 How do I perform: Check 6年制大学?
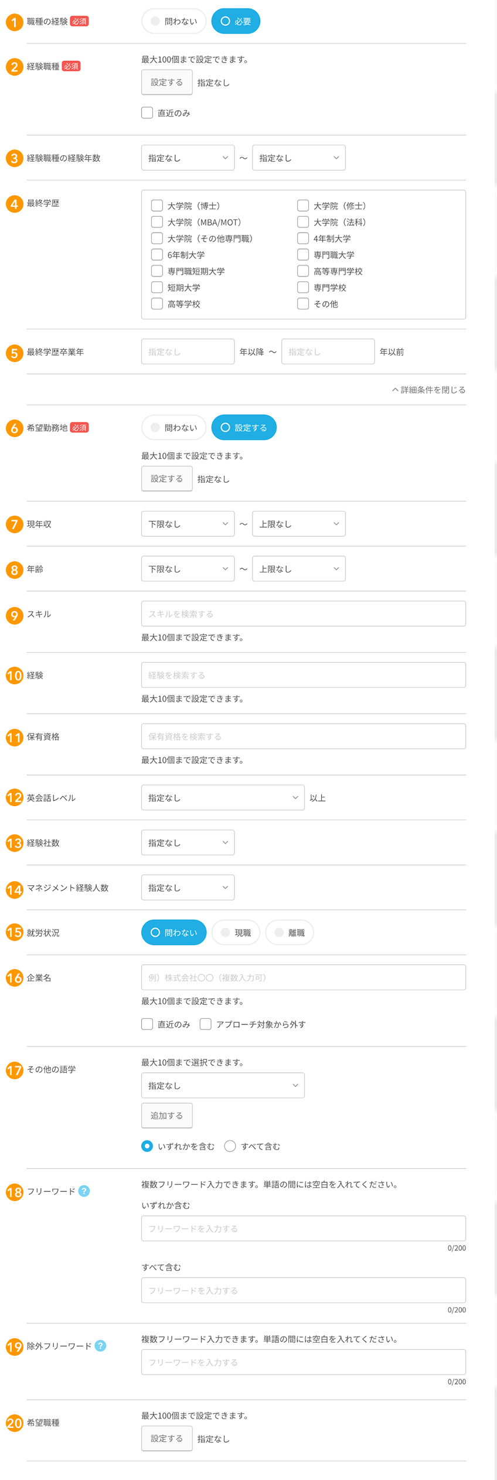click(157, 255)
